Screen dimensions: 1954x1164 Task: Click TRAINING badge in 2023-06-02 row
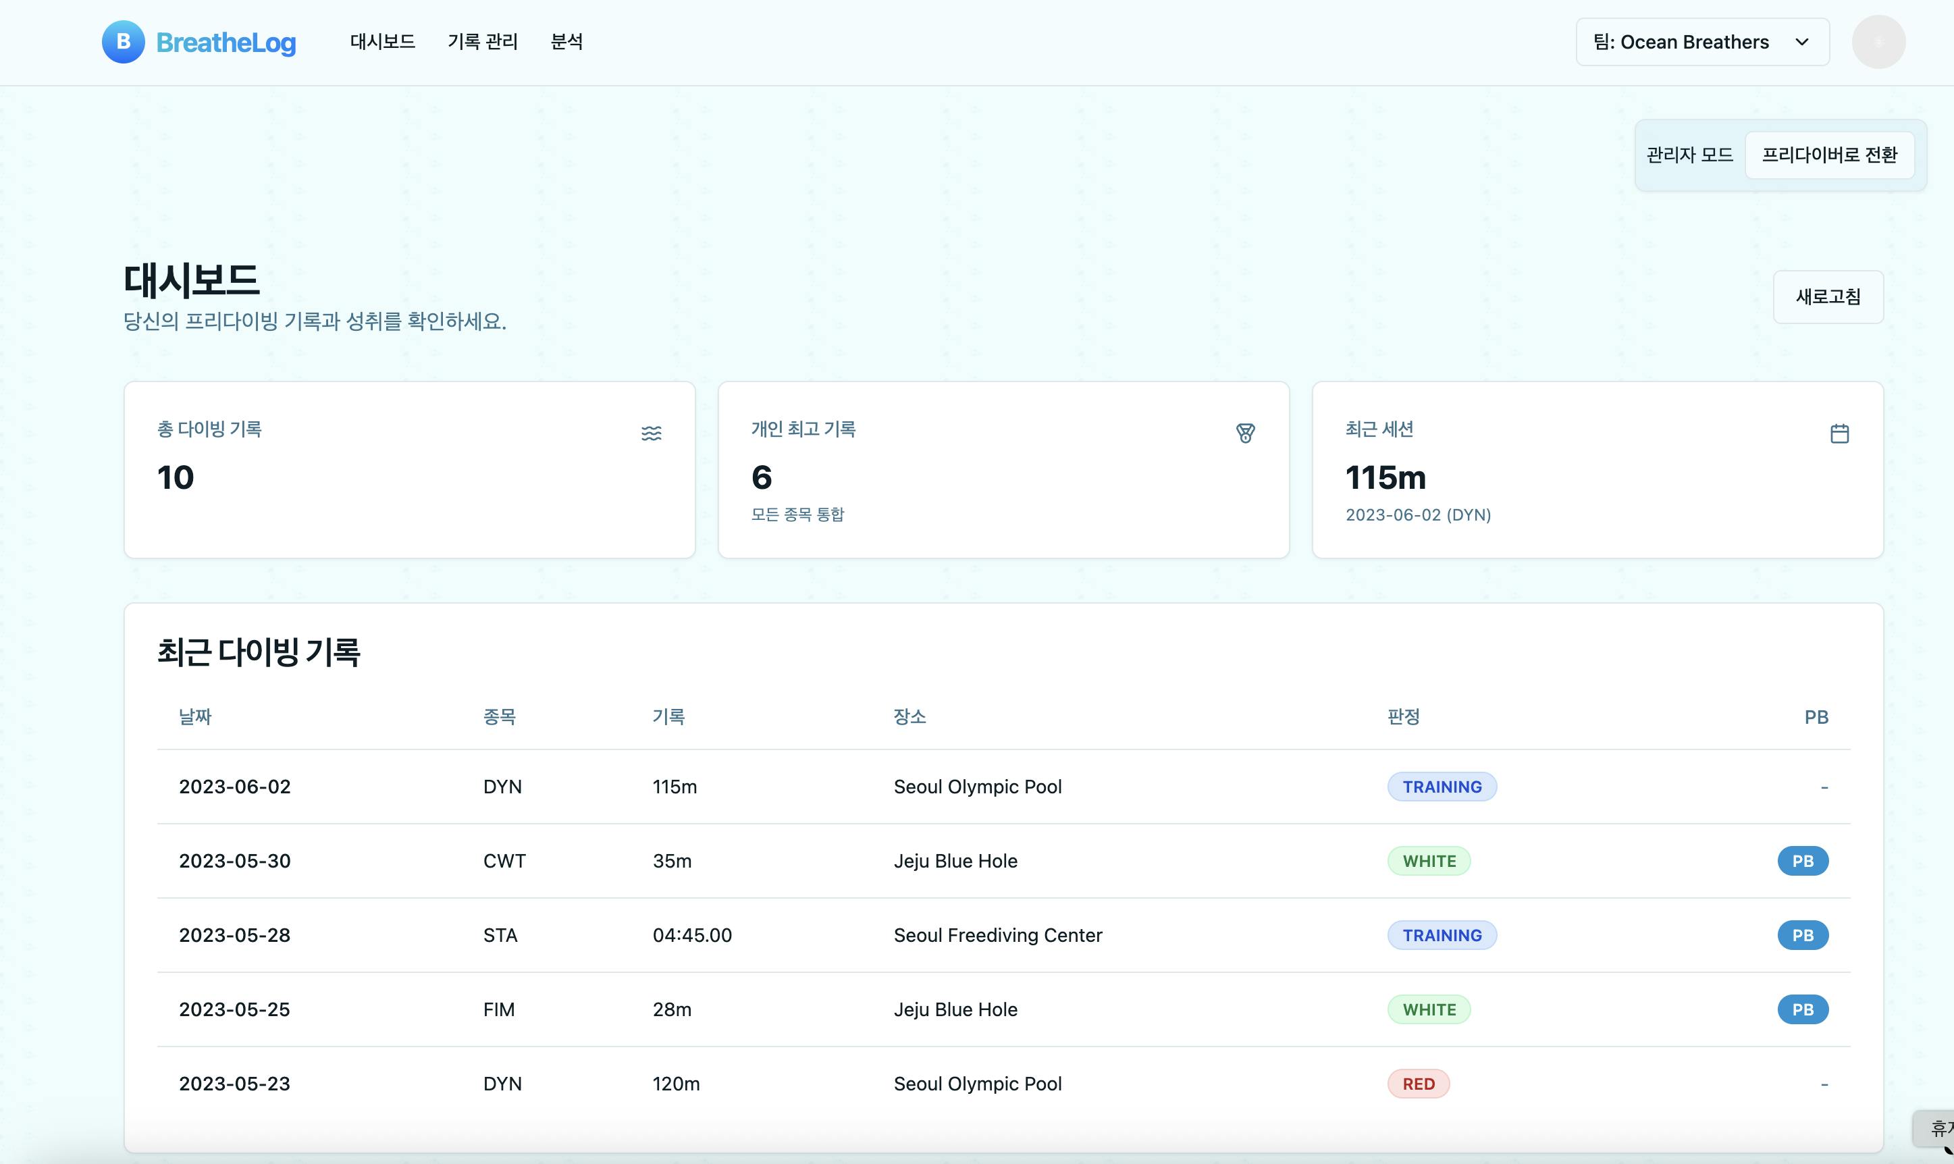tap(1442, 787)
